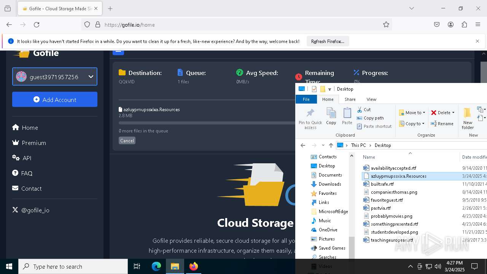Click the Explorer back navigation arrow
Viewport: 487px width, 274px height.
303,145
